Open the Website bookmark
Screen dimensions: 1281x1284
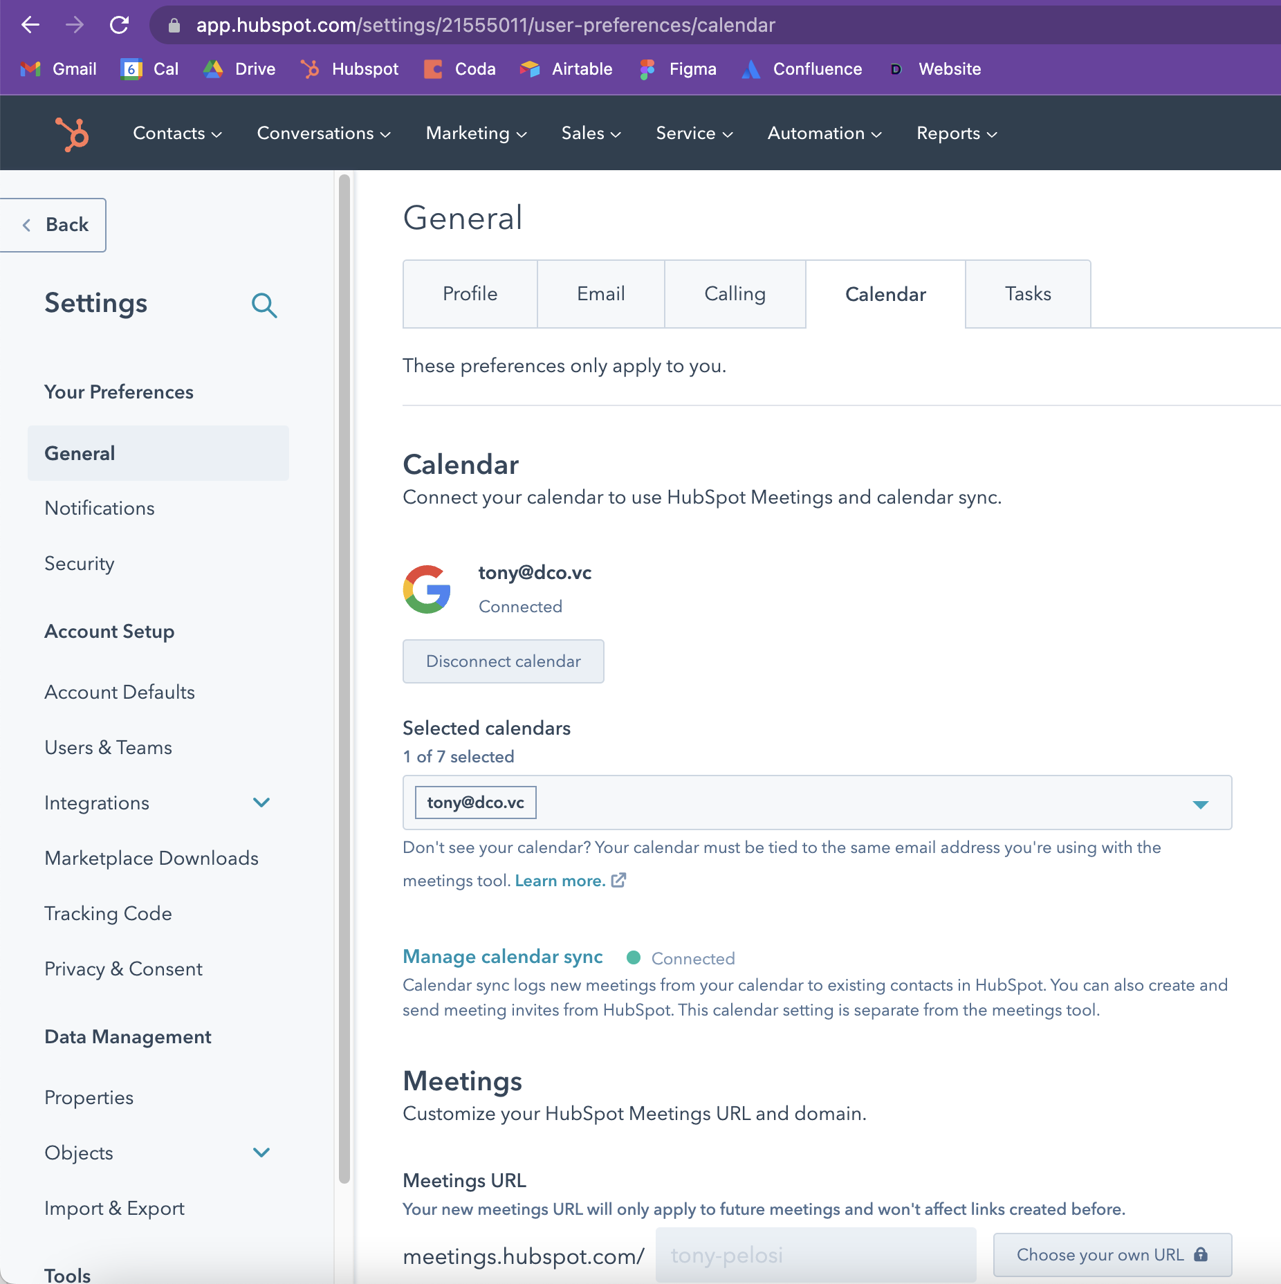tap(935, 69)
